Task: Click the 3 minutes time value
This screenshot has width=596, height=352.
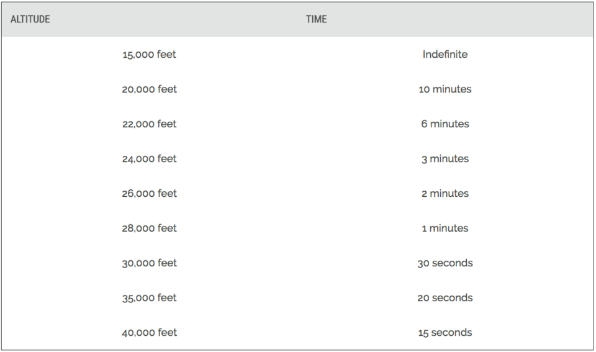Action: point(445,159)
